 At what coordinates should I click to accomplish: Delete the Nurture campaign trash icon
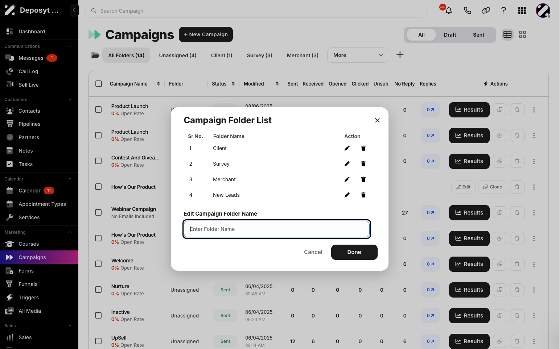pyautogui.click(x=517, y=290)
